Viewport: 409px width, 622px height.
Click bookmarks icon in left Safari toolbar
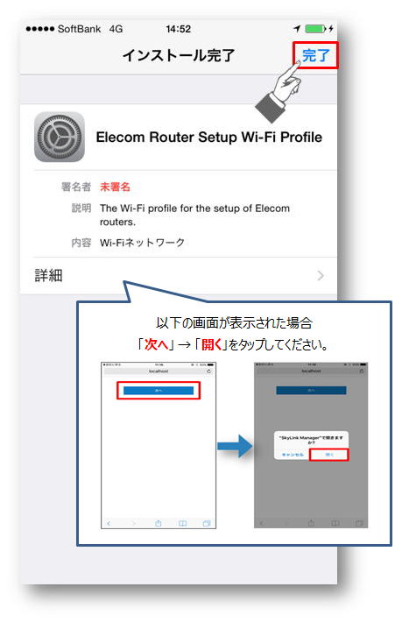click(x=182, y=524)
